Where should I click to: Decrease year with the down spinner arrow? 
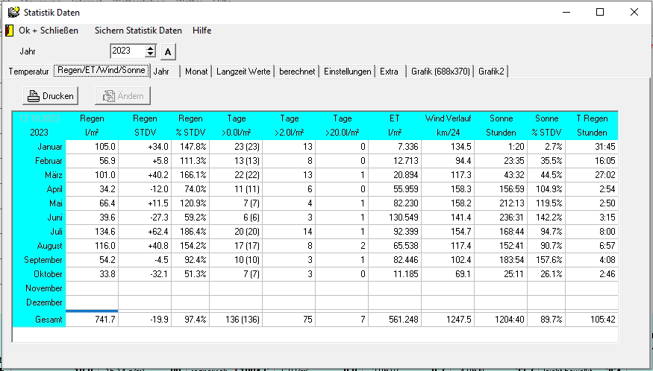[151, 54]
